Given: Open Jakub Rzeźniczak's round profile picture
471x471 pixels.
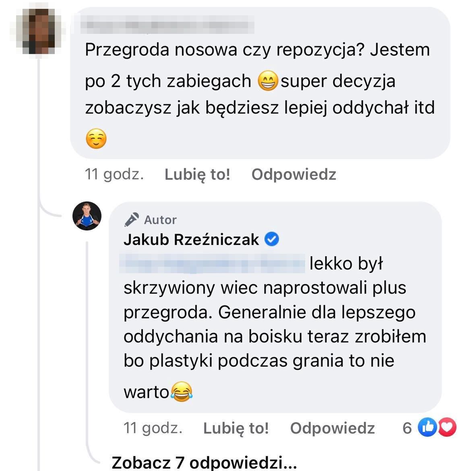Looking at the screenshot, I should pos(87,216).
